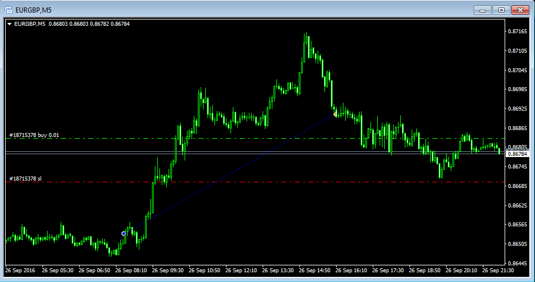Click the 0.86565 price scale value
The image size is (535, 282).
[x=518, y=225]
